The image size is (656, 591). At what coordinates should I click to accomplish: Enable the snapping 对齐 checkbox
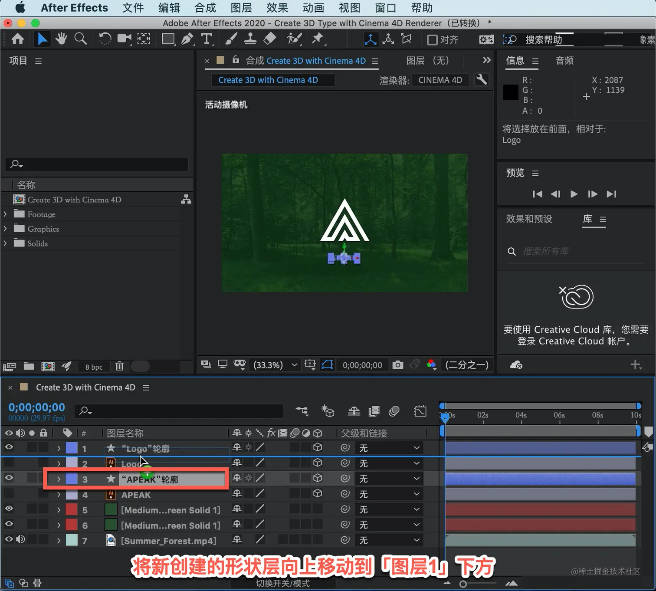pos(432,40)
